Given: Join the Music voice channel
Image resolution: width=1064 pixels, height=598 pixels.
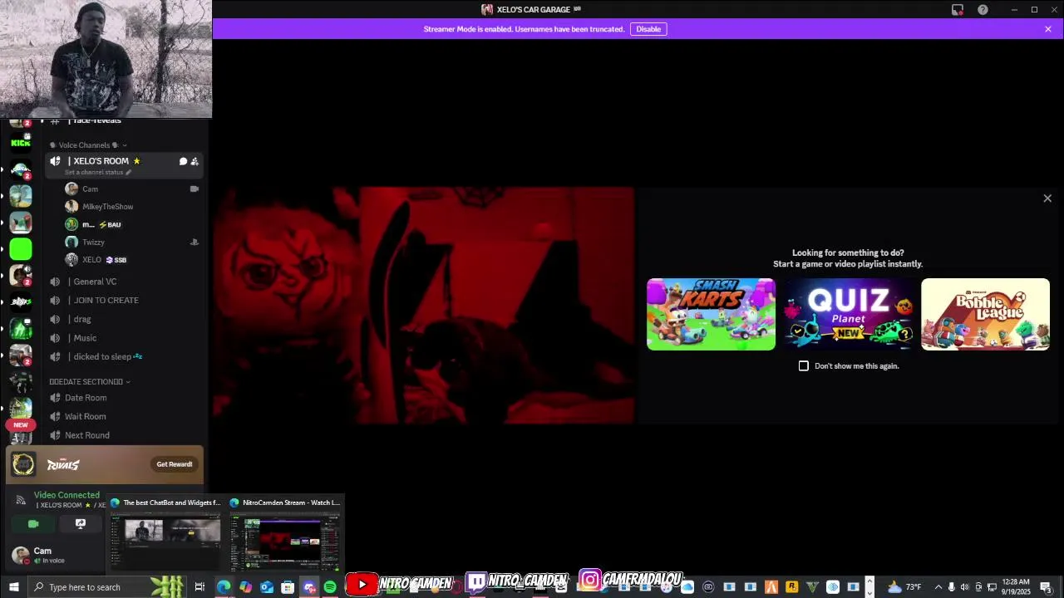Looking at the screenshot, I should 124,338.
